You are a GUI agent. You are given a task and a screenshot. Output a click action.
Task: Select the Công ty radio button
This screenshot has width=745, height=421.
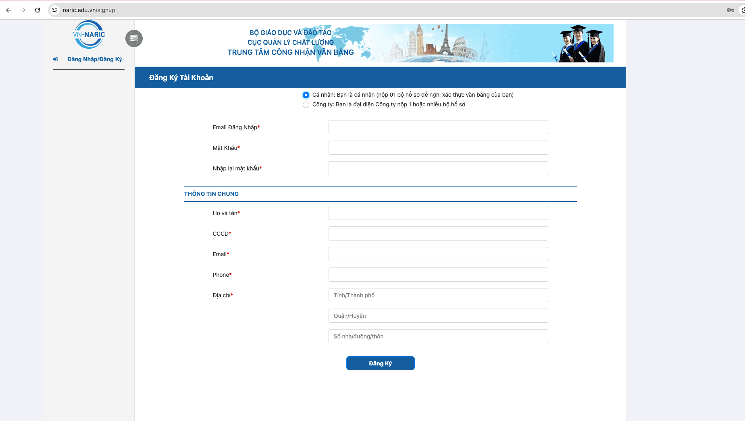tap(306, 104)
